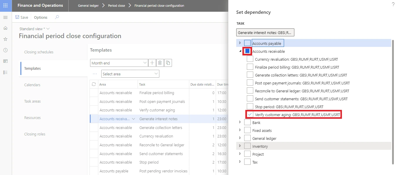Click General ledger breadcrumb
The width and height of the screenshot is (400, 175).
pyautogui.click(x=88, y=6)
